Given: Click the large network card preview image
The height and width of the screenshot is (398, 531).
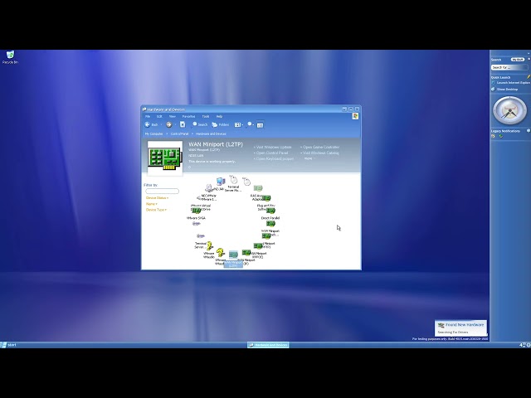Looking at the screenshot, I should [165, 158].
